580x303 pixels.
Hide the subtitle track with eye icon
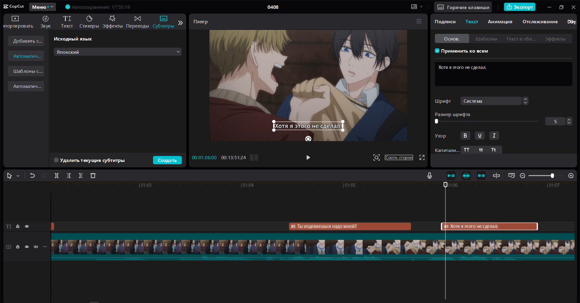(x=27, y=226)
